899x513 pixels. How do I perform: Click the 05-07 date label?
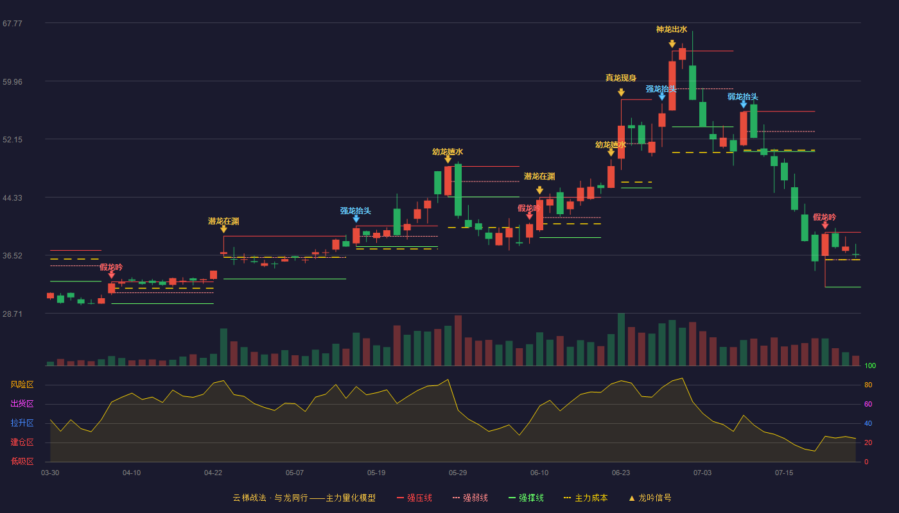(x=295, y=473)
